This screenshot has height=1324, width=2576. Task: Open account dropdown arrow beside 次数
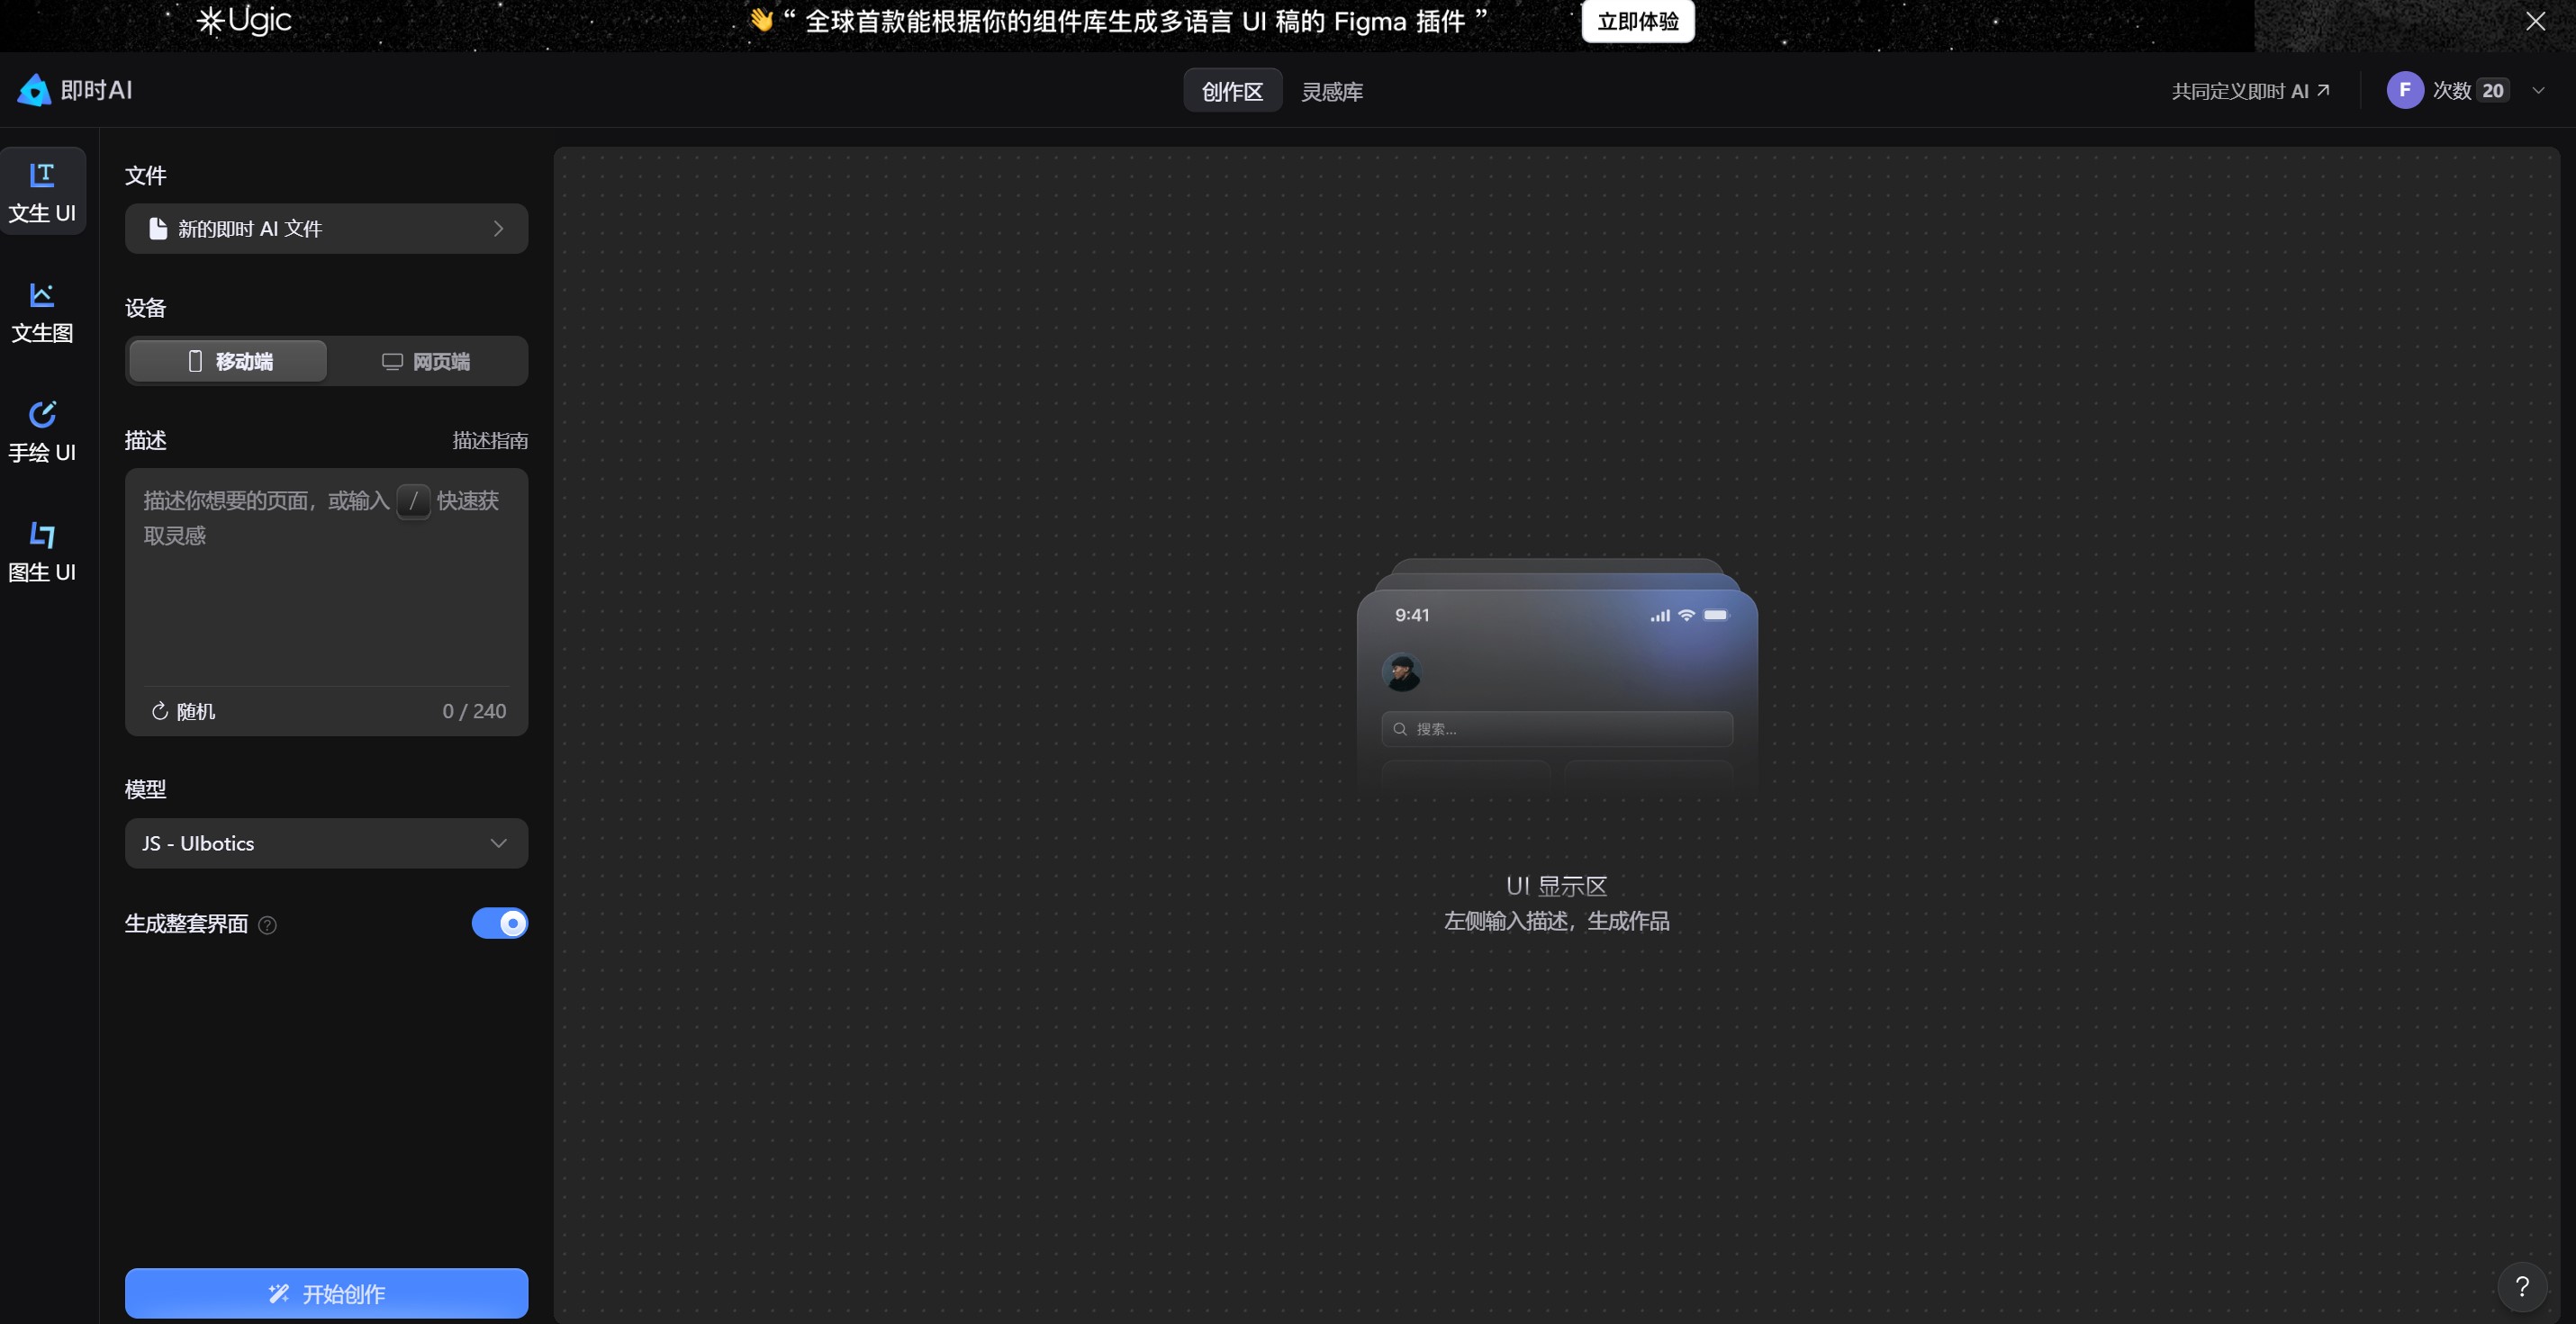(x=2538, y=90)
